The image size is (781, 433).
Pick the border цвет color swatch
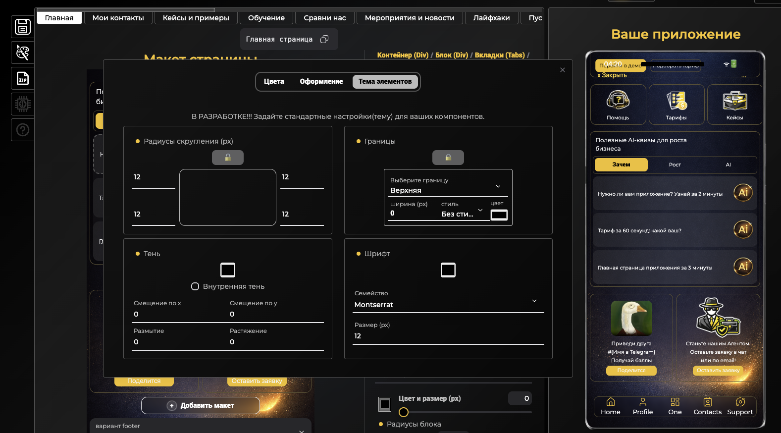pyautogui.click(x=499, y=215)
